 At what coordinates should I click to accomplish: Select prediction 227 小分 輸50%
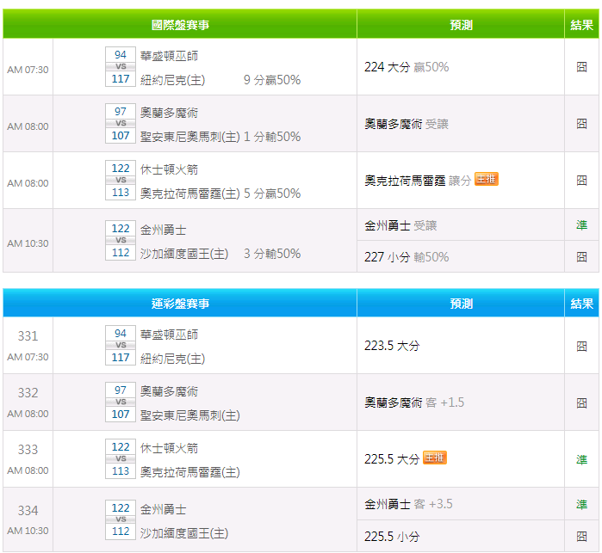[407, 257]
